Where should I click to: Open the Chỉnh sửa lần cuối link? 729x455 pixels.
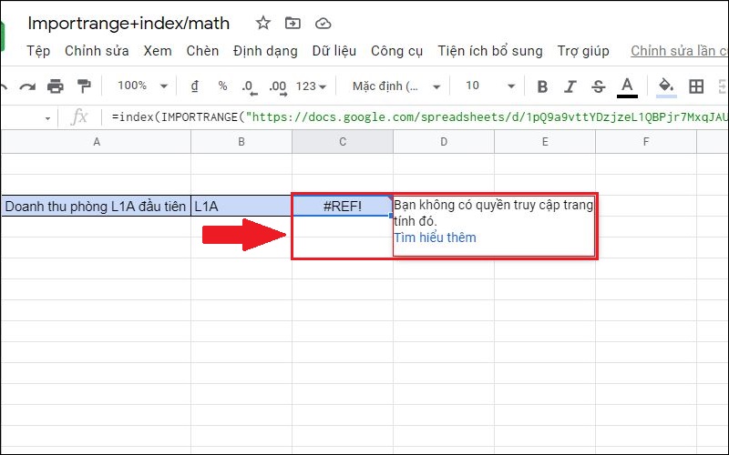coord(679,51)
